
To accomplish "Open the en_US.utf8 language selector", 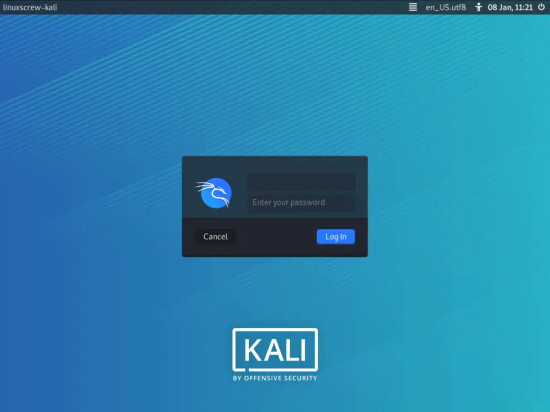I will click(x=445, y=8).
